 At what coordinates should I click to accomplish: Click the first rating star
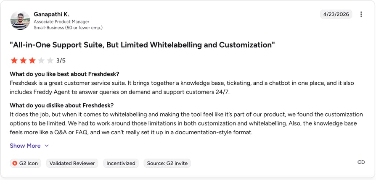pos(14,60)
